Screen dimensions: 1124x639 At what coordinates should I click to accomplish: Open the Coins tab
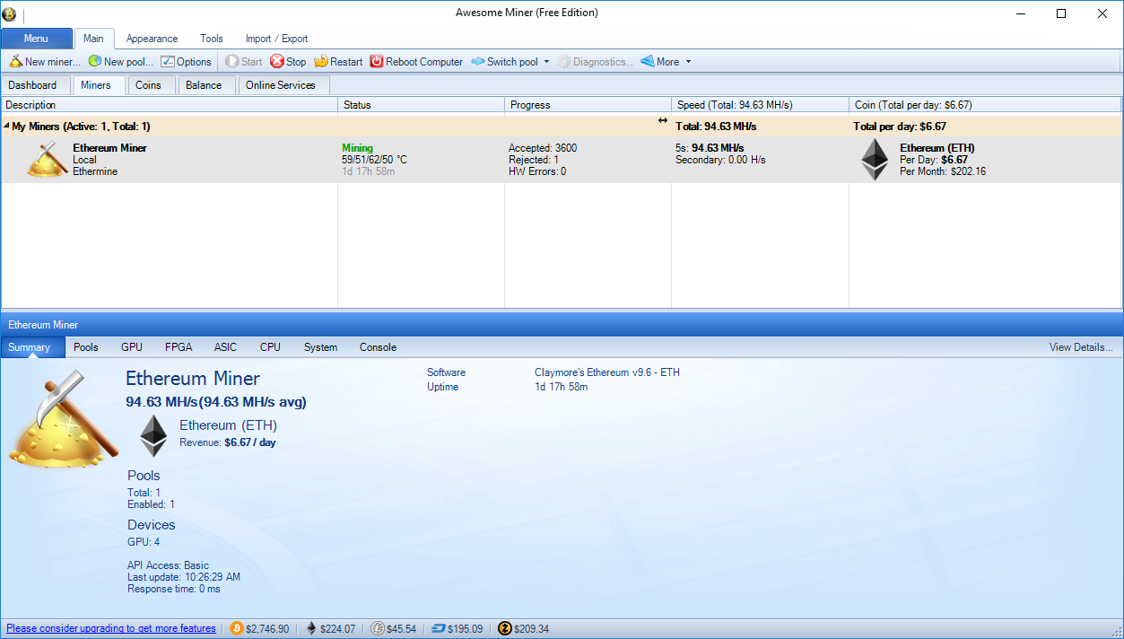click(x=148, y=85)
